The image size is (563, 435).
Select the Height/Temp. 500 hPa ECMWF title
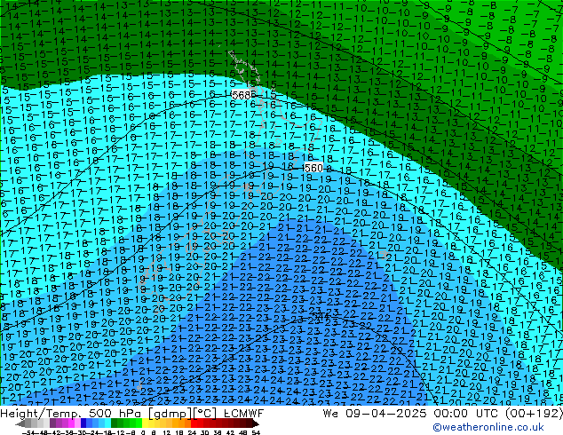click(x=132, y=413)
